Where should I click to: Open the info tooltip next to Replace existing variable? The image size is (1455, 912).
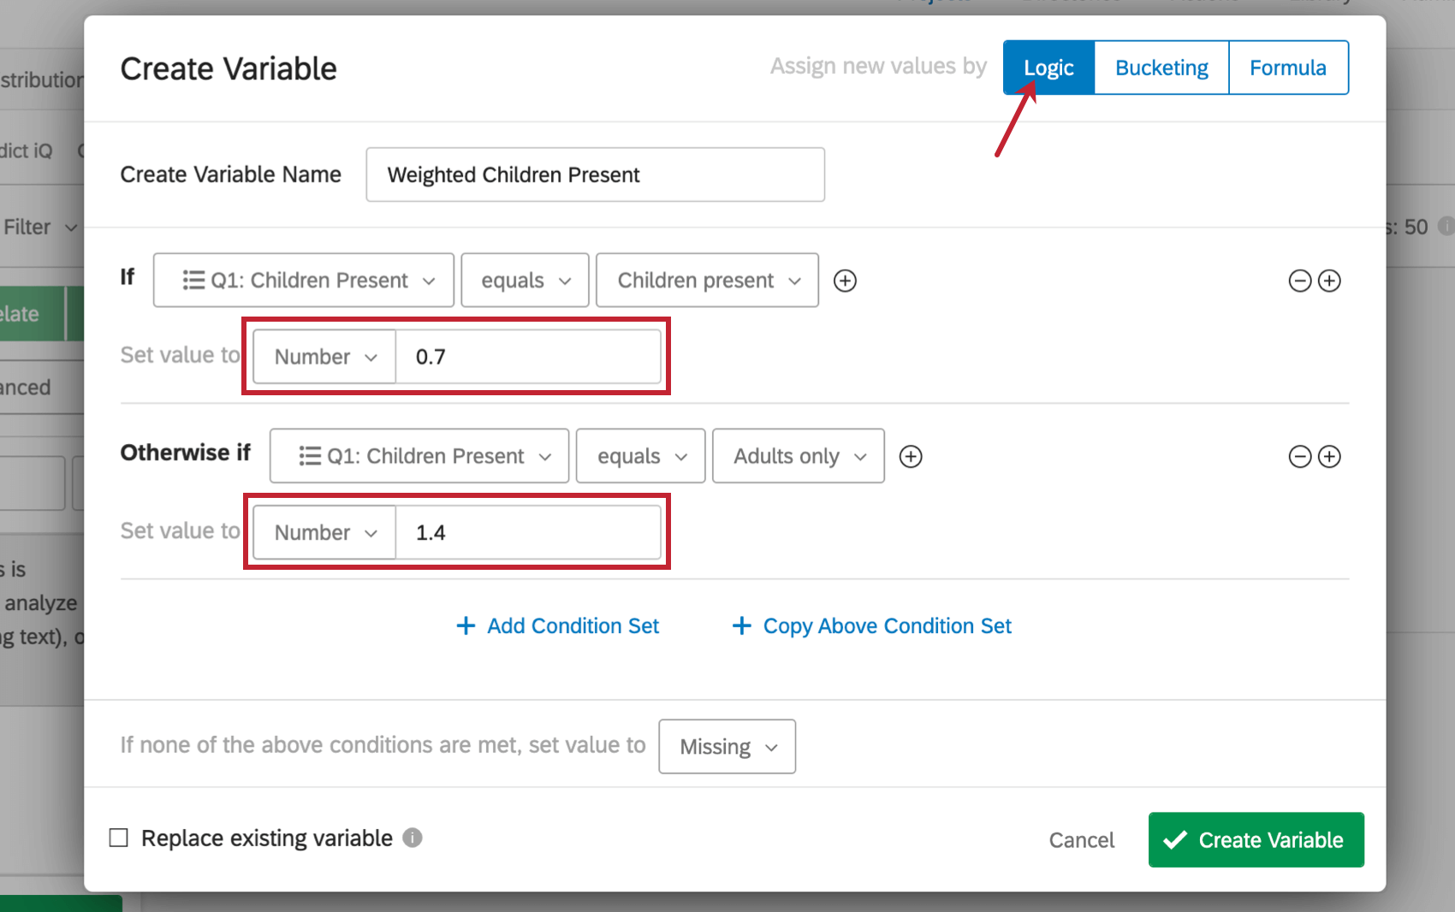point(412,838)
